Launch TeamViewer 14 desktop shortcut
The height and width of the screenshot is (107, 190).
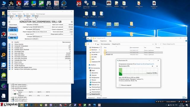coord(4,66)
